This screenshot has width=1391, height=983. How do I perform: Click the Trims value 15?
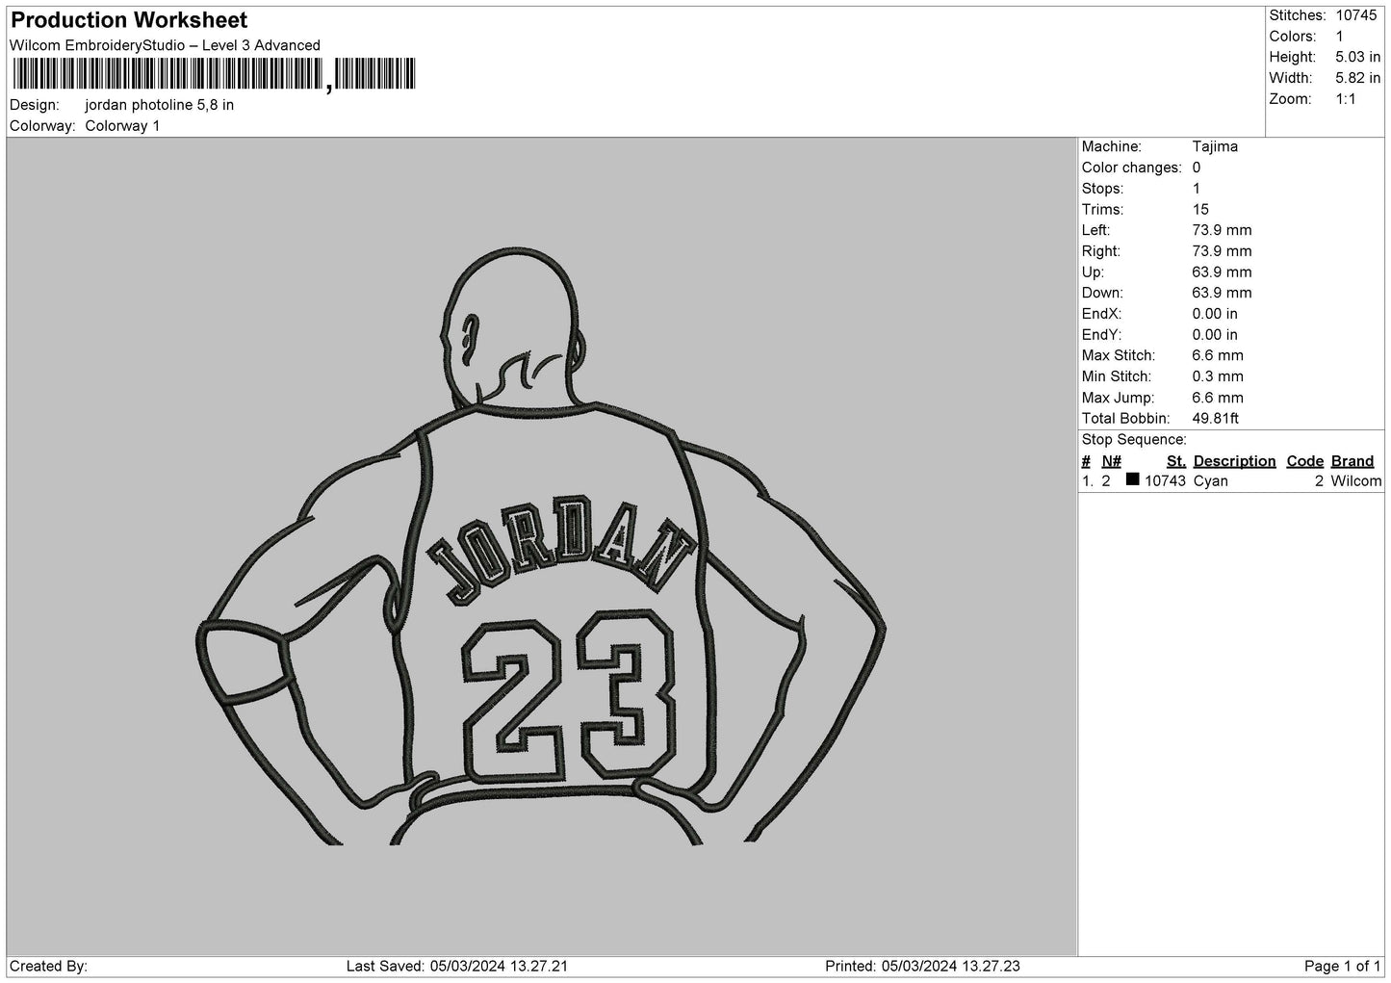[1200, 210]
